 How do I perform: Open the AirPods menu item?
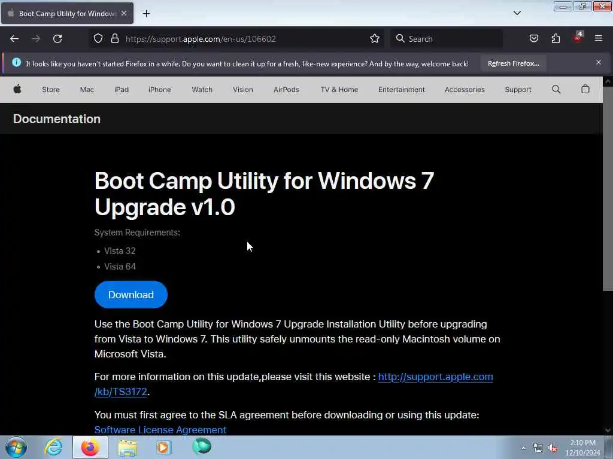pyautogui.click(x=286, y=90)
